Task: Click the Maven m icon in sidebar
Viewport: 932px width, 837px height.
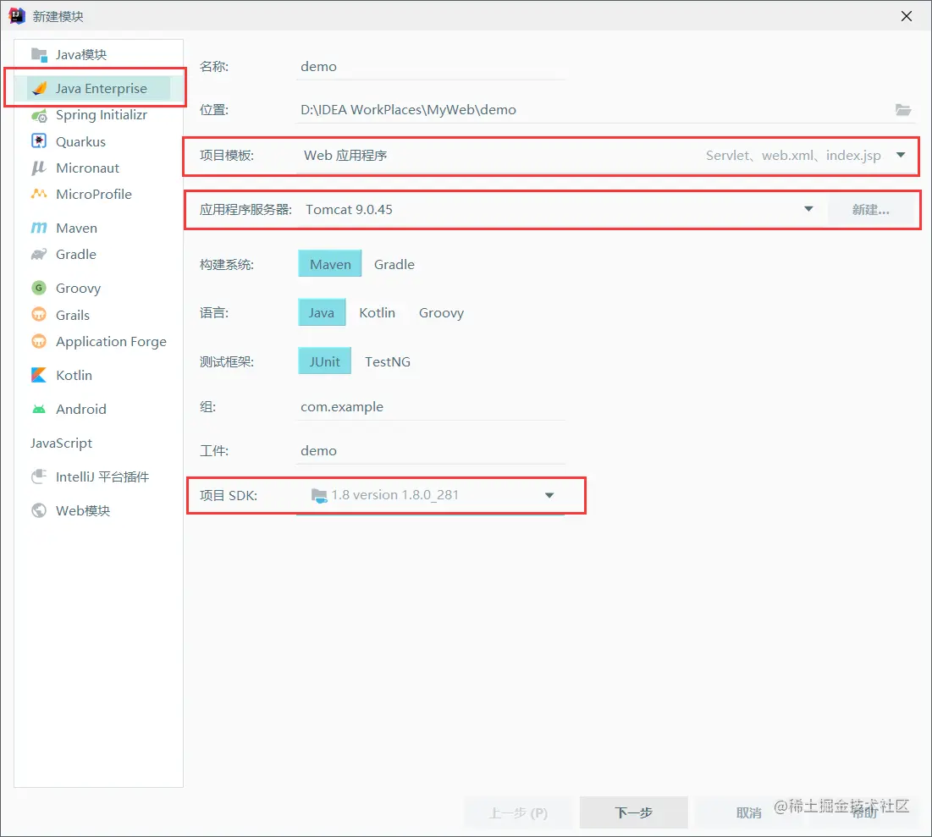Action: pos(39,229)
